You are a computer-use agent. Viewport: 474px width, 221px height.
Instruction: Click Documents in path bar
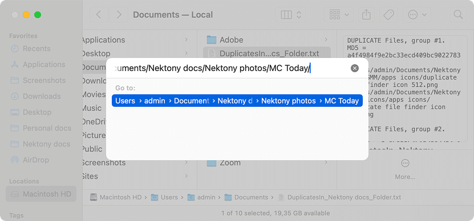[x=246, y=197]
